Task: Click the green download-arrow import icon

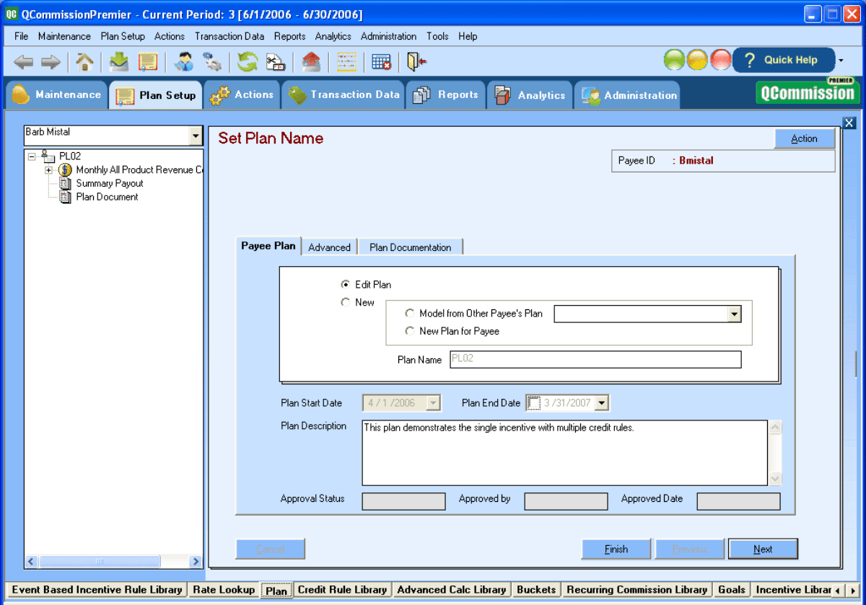Action: (x=119, y=62)
